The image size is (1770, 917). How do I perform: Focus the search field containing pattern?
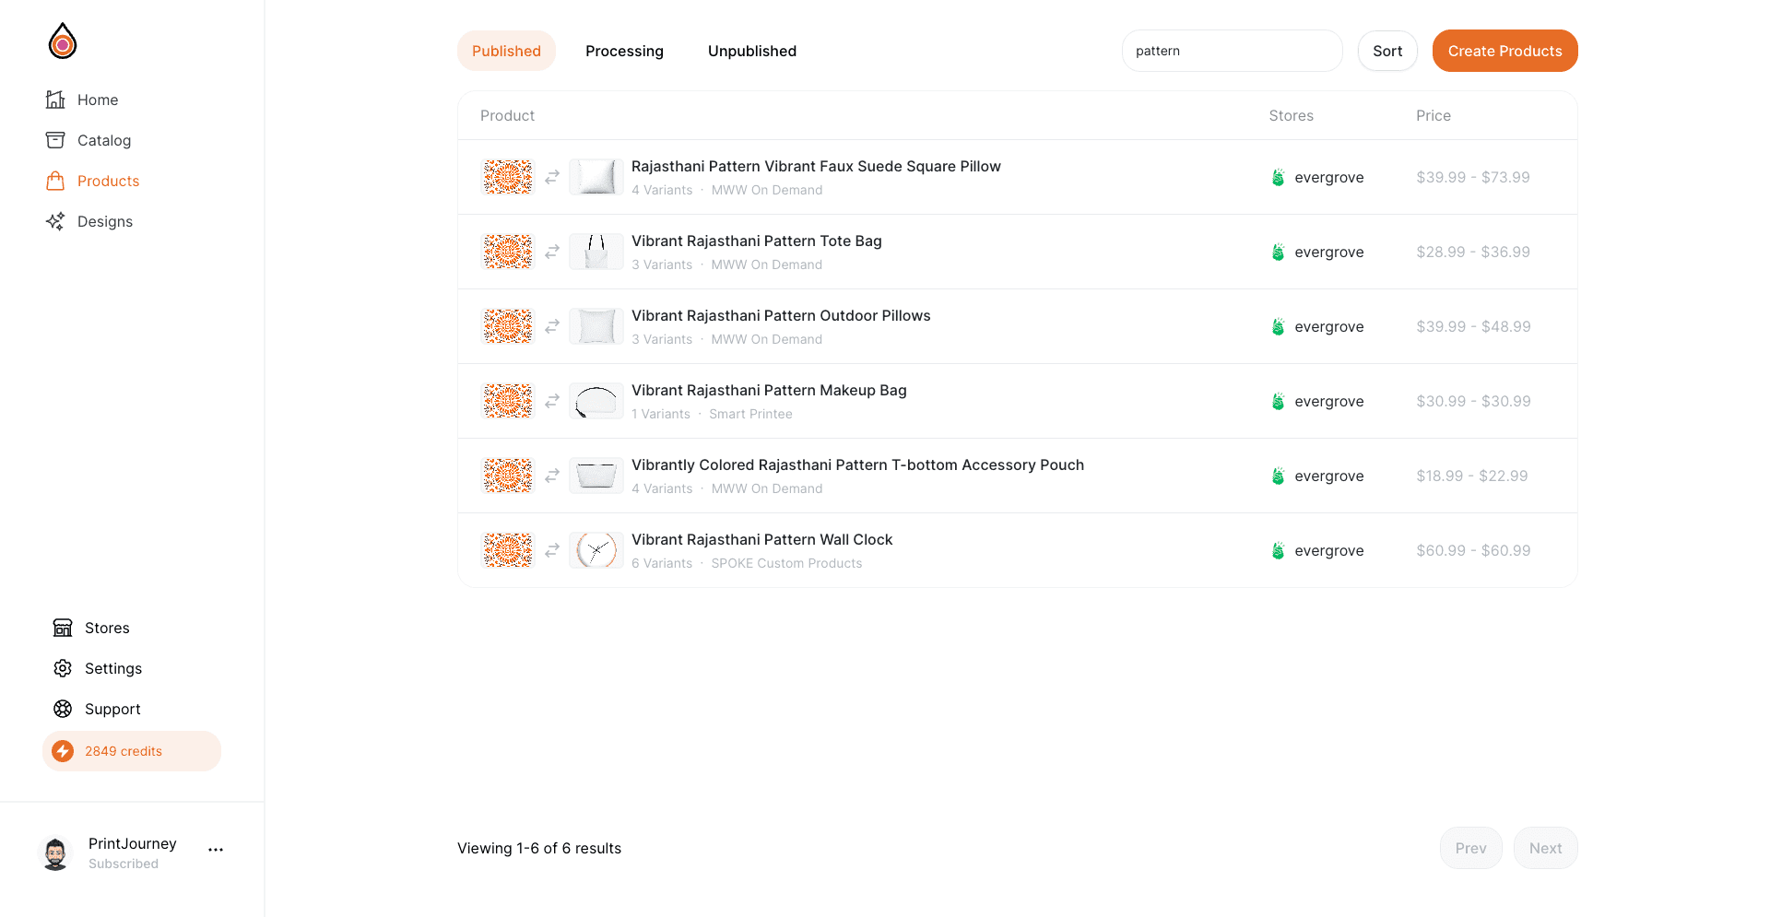(x=1232, y=51)
